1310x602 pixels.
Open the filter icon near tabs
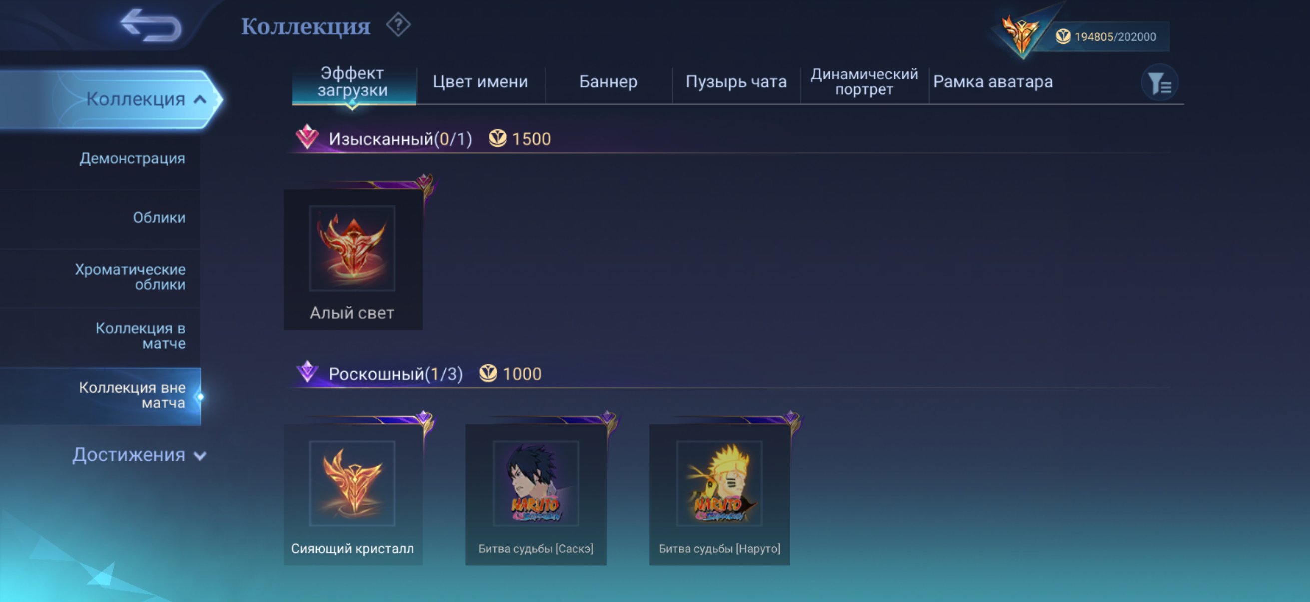click(x=1159, y=83)
